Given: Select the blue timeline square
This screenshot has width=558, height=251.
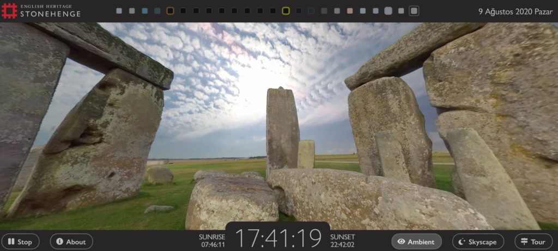Looking at the screenshot, I should coord(145,11).
